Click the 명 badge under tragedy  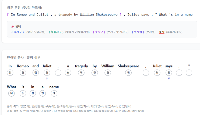click(x=81, y=72)
